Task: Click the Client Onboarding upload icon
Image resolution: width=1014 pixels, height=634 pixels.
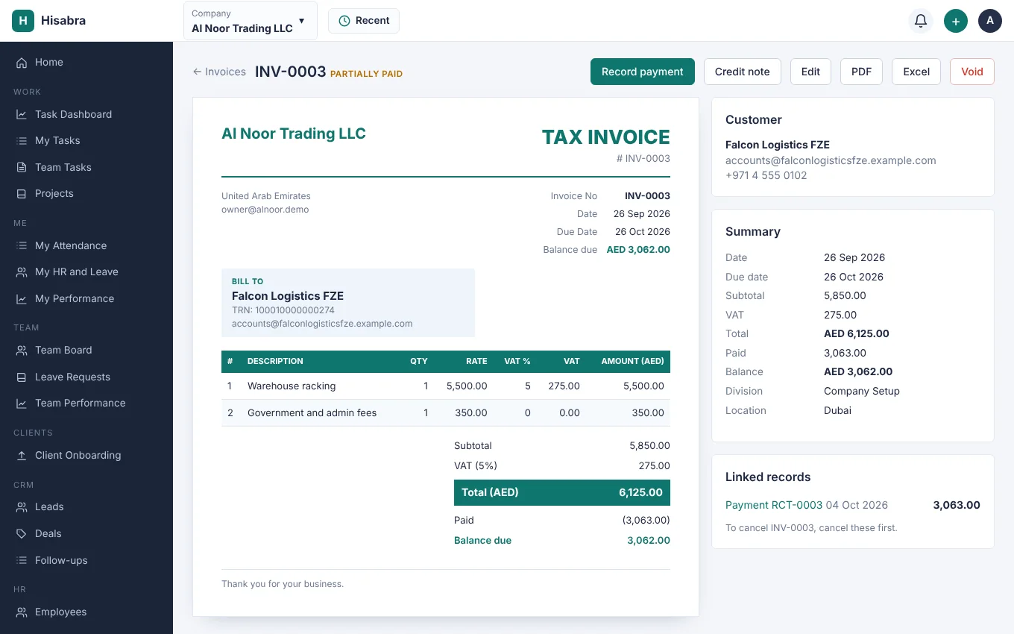Action: click(22, 456)
